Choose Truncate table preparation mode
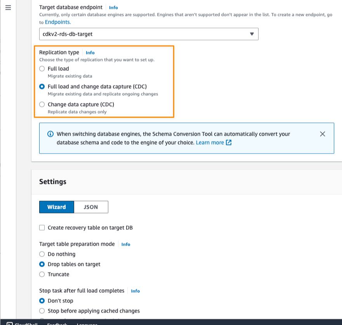Viewport: 342px width, 325px height. (x=42, y=274)
